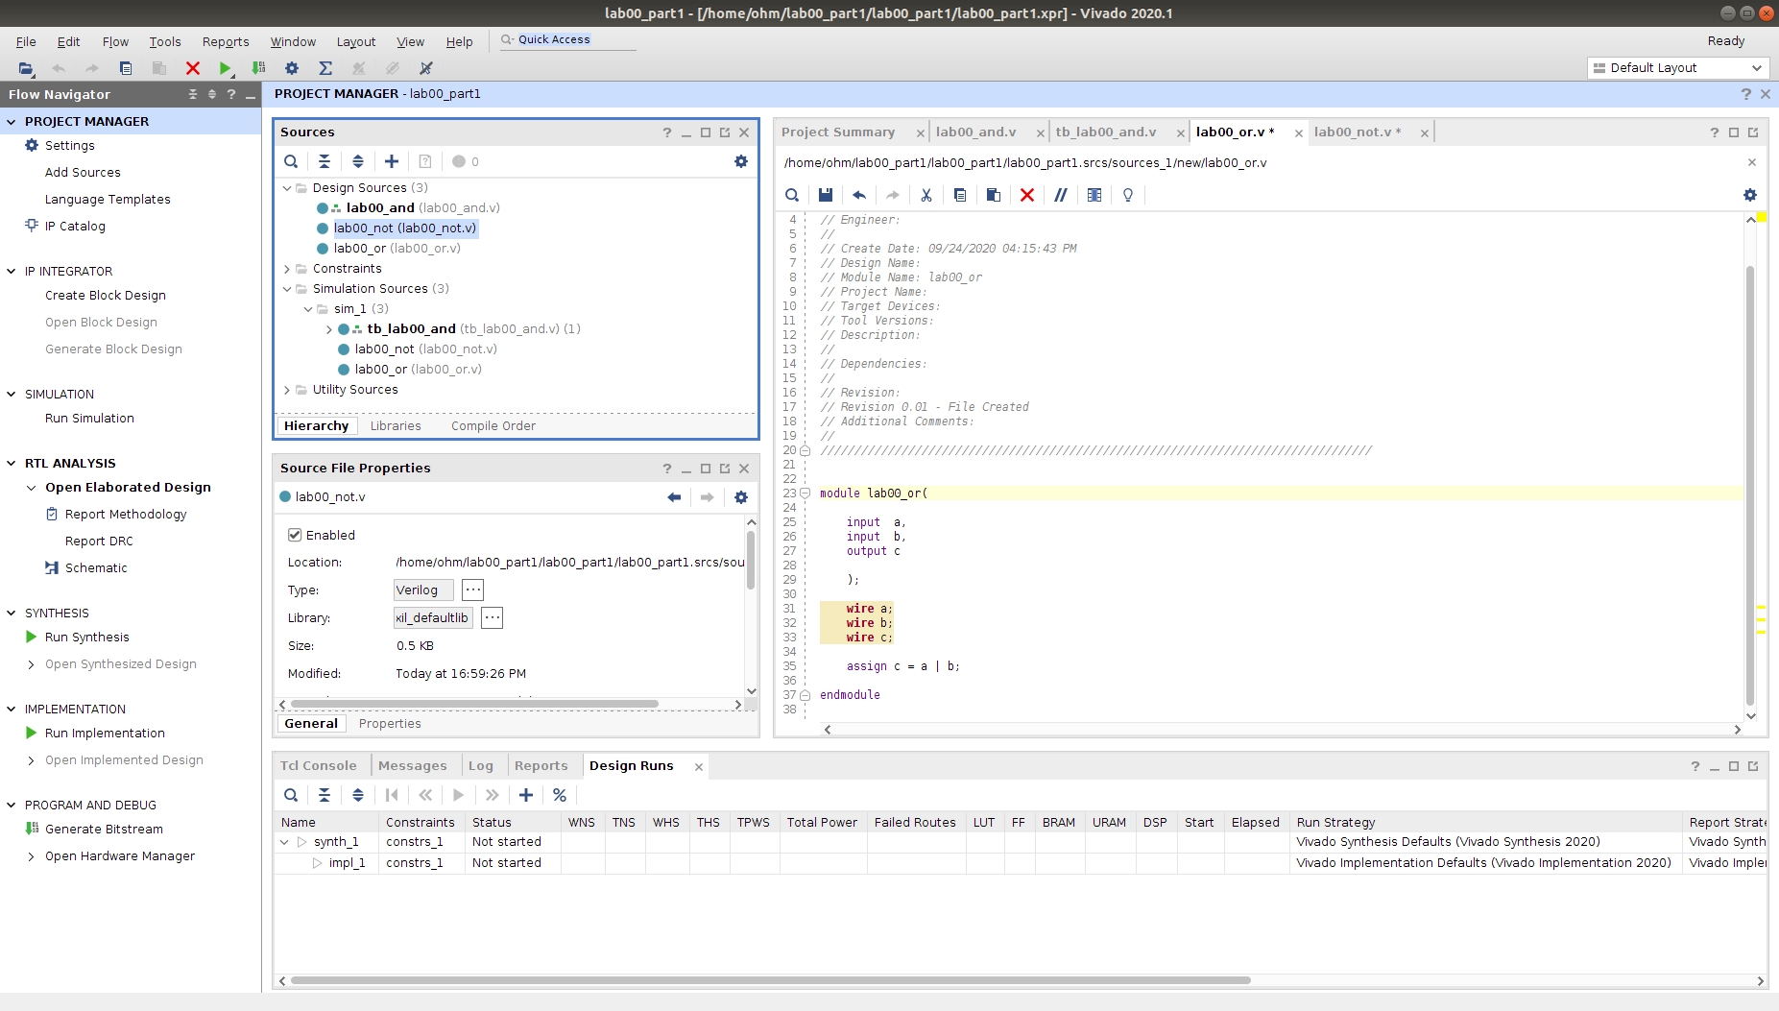
Task: Expand the Utility Sources folder
Action: pyautogui.click(x=287, y=390)
